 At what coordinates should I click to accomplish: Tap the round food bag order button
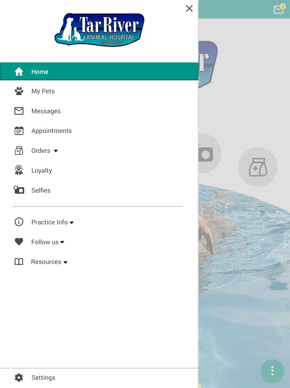258,167
